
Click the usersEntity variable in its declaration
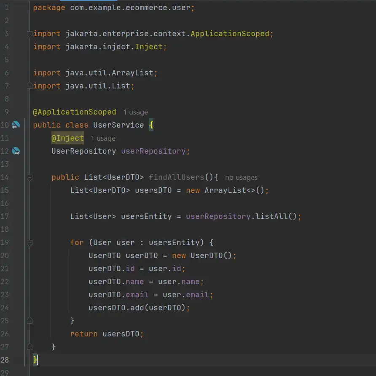pyautogui.click(x=146, y=216)
